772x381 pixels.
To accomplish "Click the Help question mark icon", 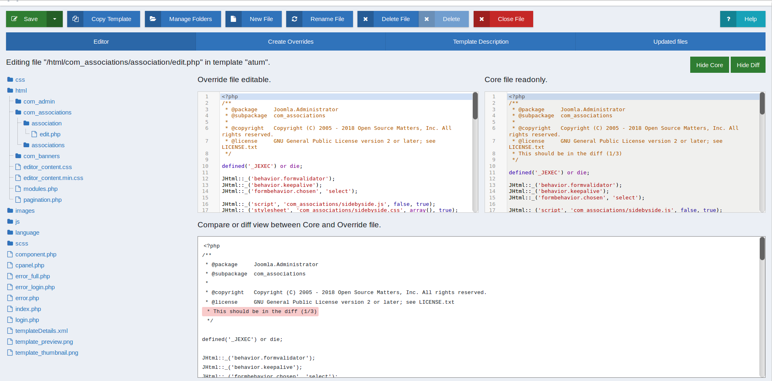I will point(728,19).
